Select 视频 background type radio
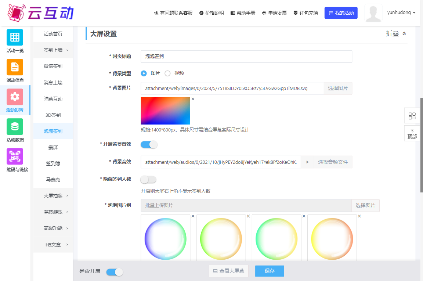Image resolution: width=423 pixels, height=281 pixels. (167, 73)
